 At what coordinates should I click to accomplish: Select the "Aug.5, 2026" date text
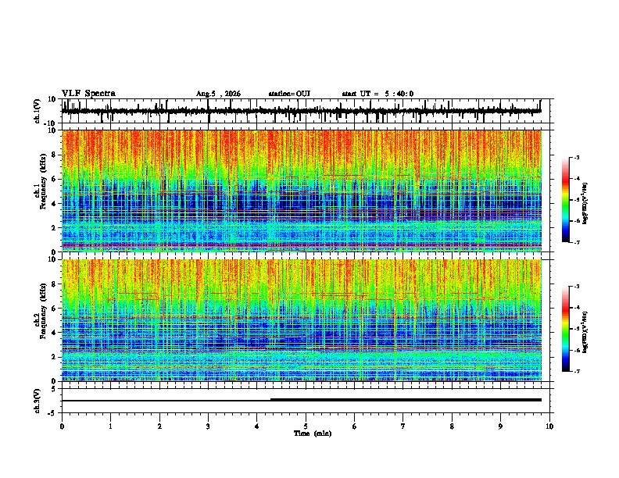click(218, 94)
